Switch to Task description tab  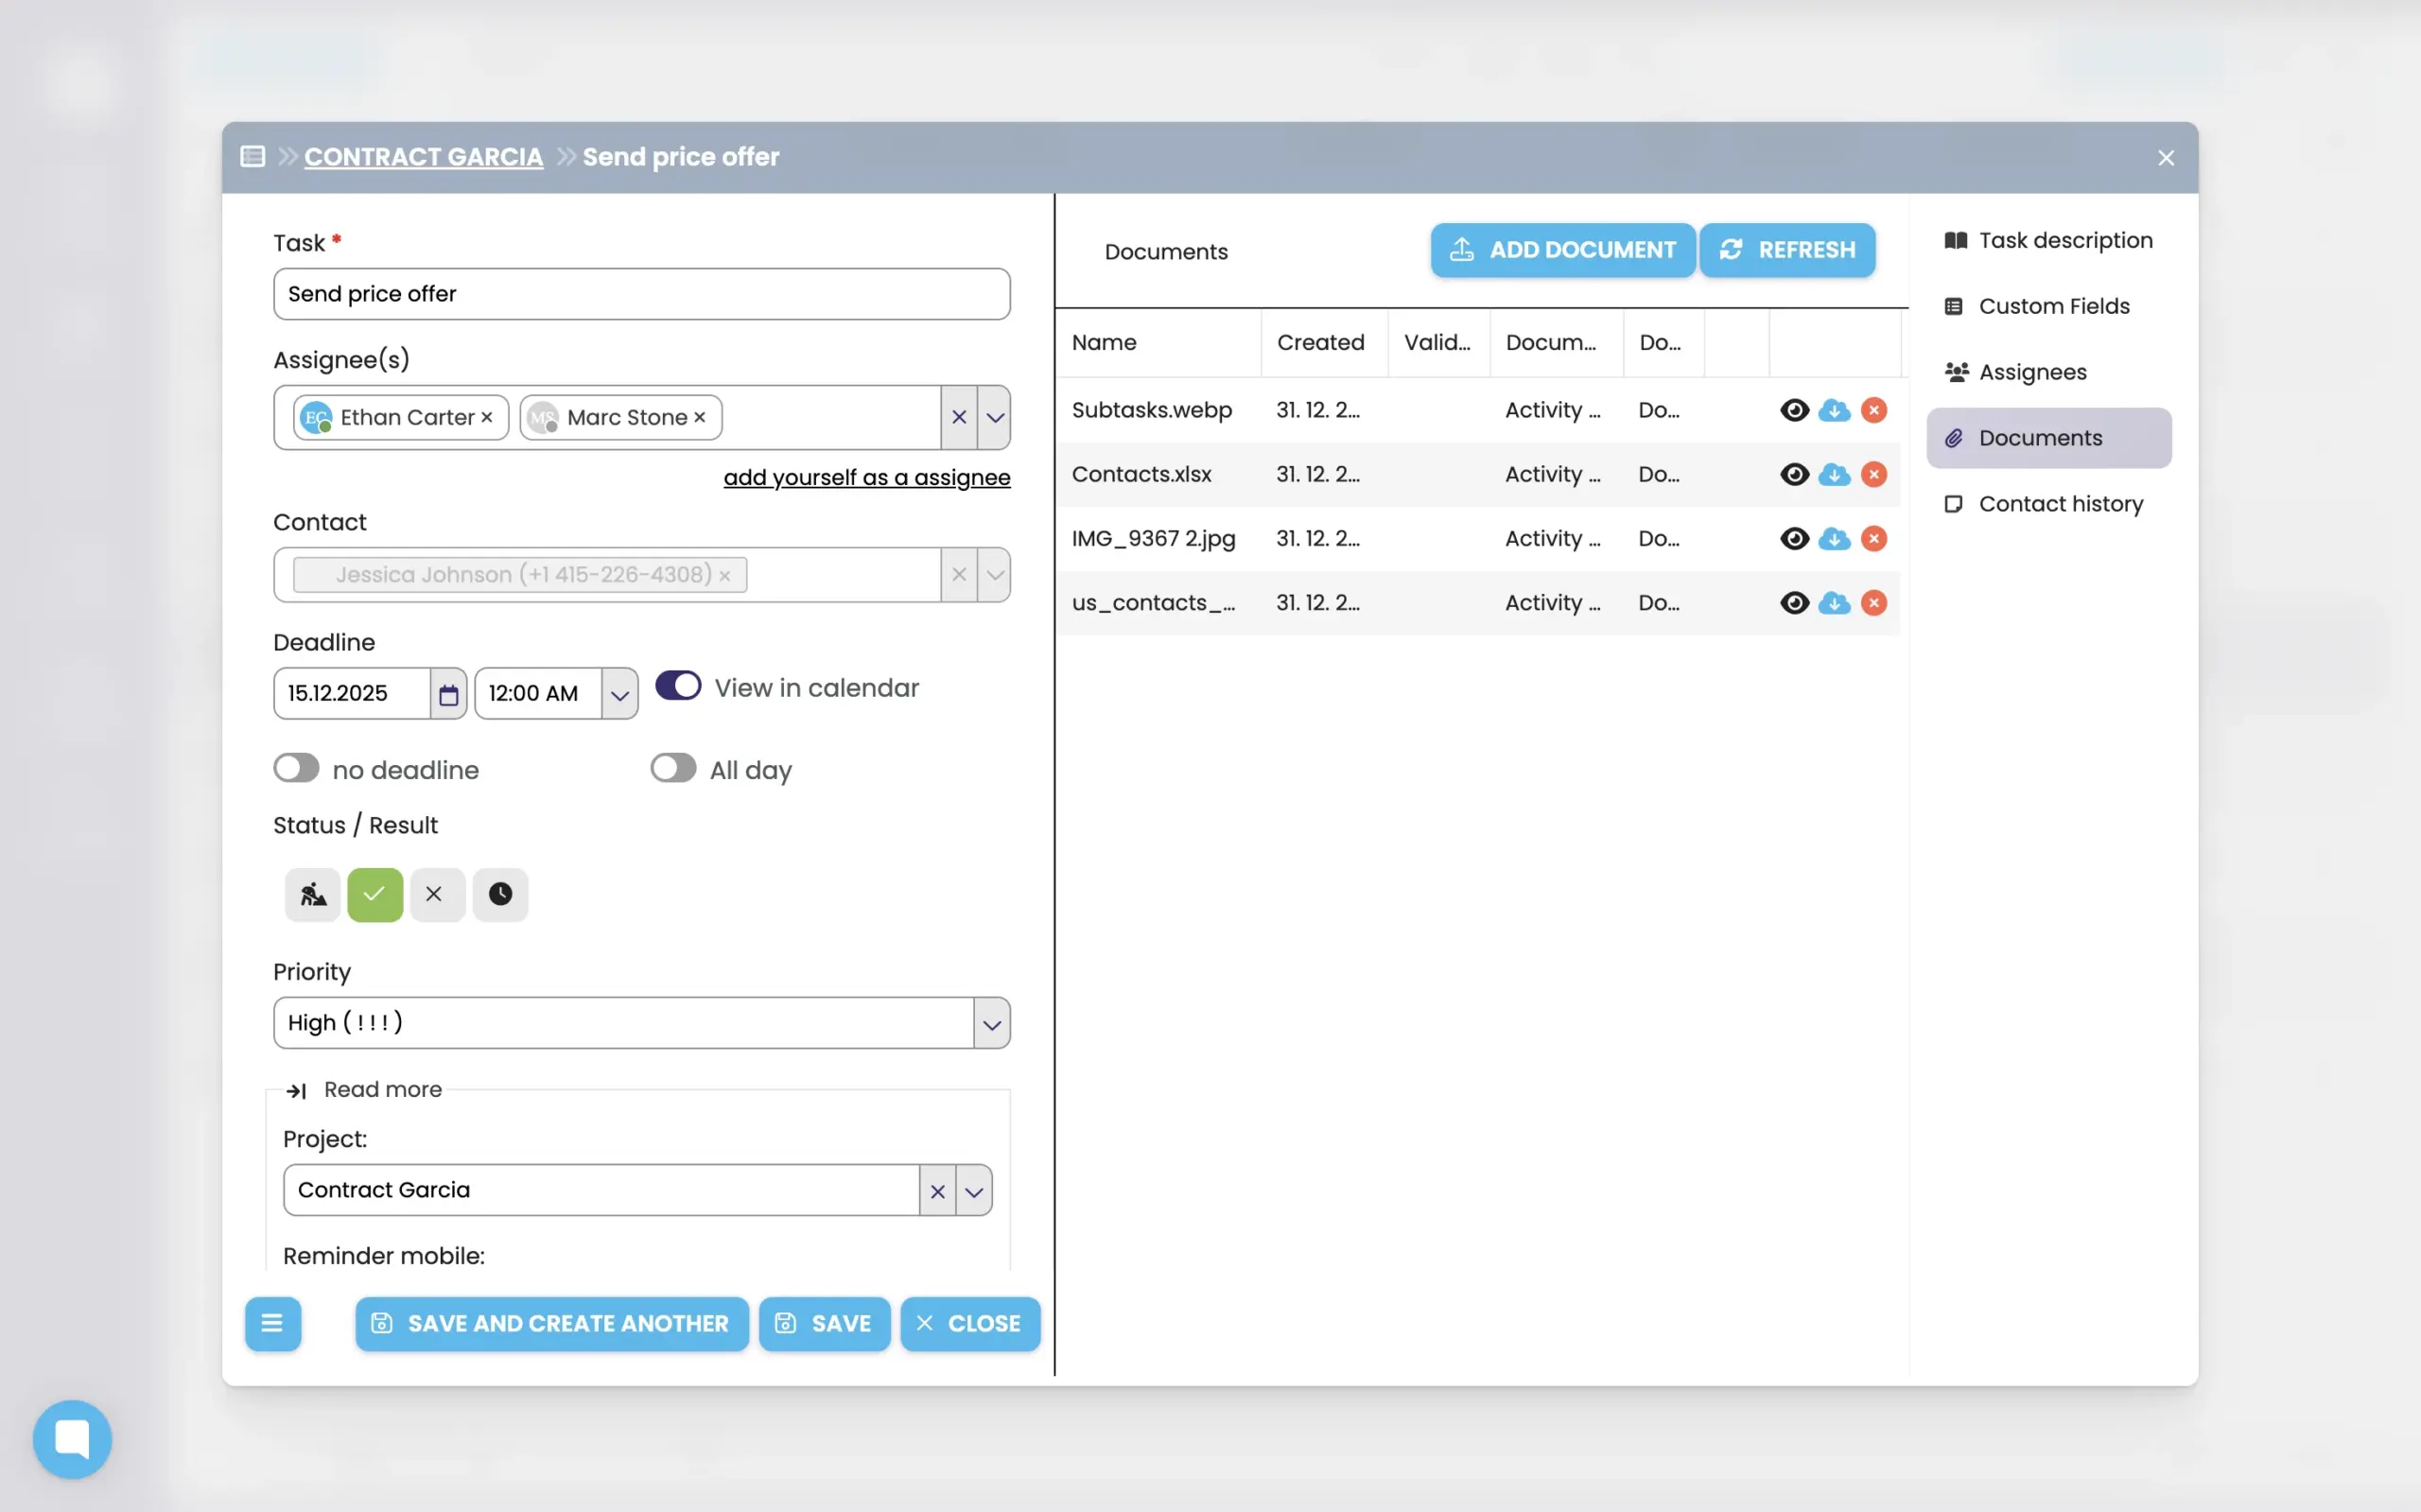(2064, 240)
